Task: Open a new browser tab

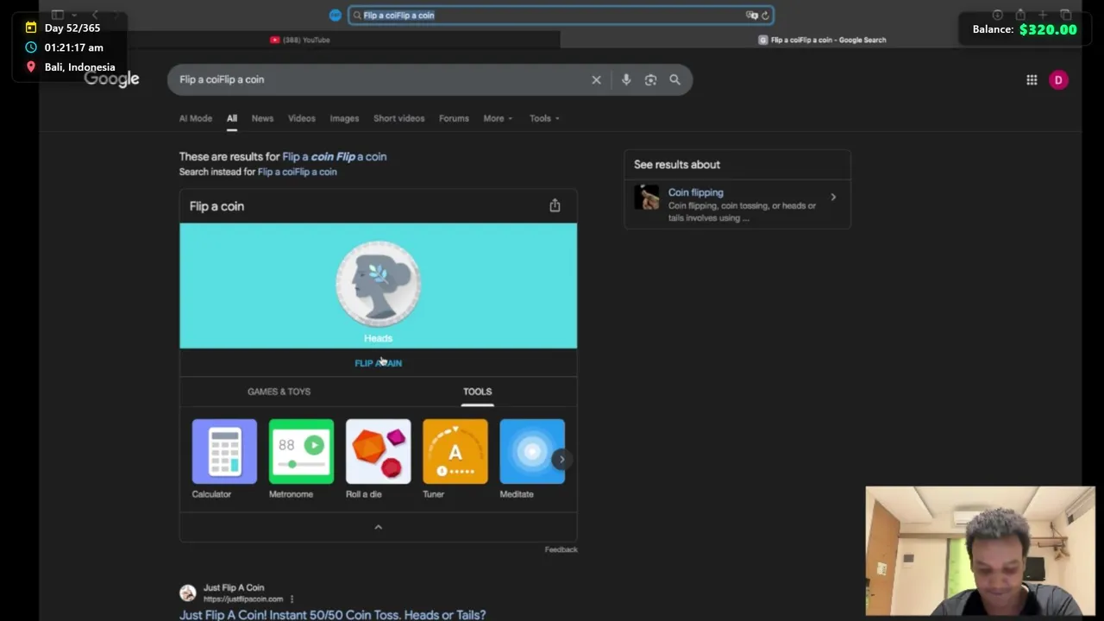Action: [1043, 15]
